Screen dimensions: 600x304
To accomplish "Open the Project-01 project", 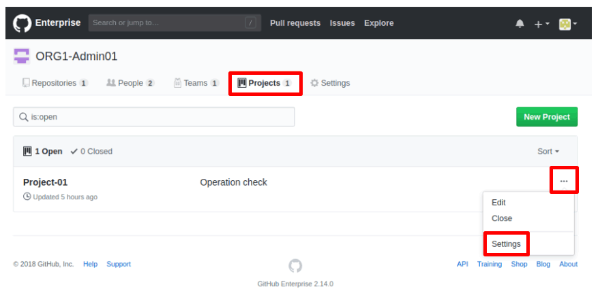I will pyautogui.click(x=45, y=182).
